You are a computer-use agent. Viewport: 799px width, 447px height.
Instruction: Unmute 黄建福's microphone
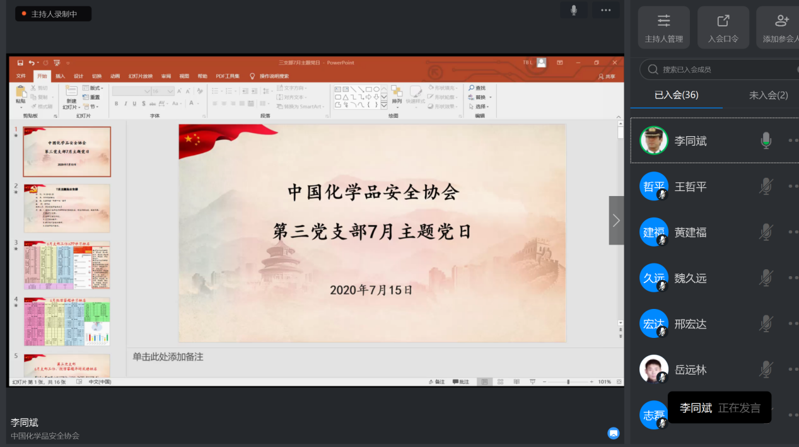pos(766,232)
